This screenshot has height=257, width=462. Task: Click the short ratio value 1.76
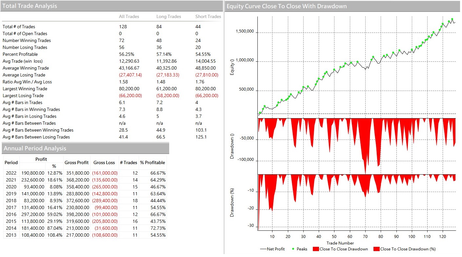pyautogui.click(x=200, y=82)
